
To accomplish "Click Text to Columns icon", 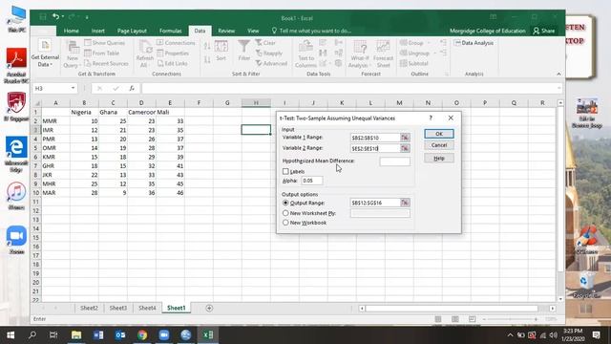I will tap(305, 47).
